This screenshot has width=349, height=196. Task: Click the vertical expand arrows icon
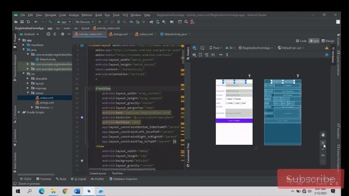pos(227,54)
